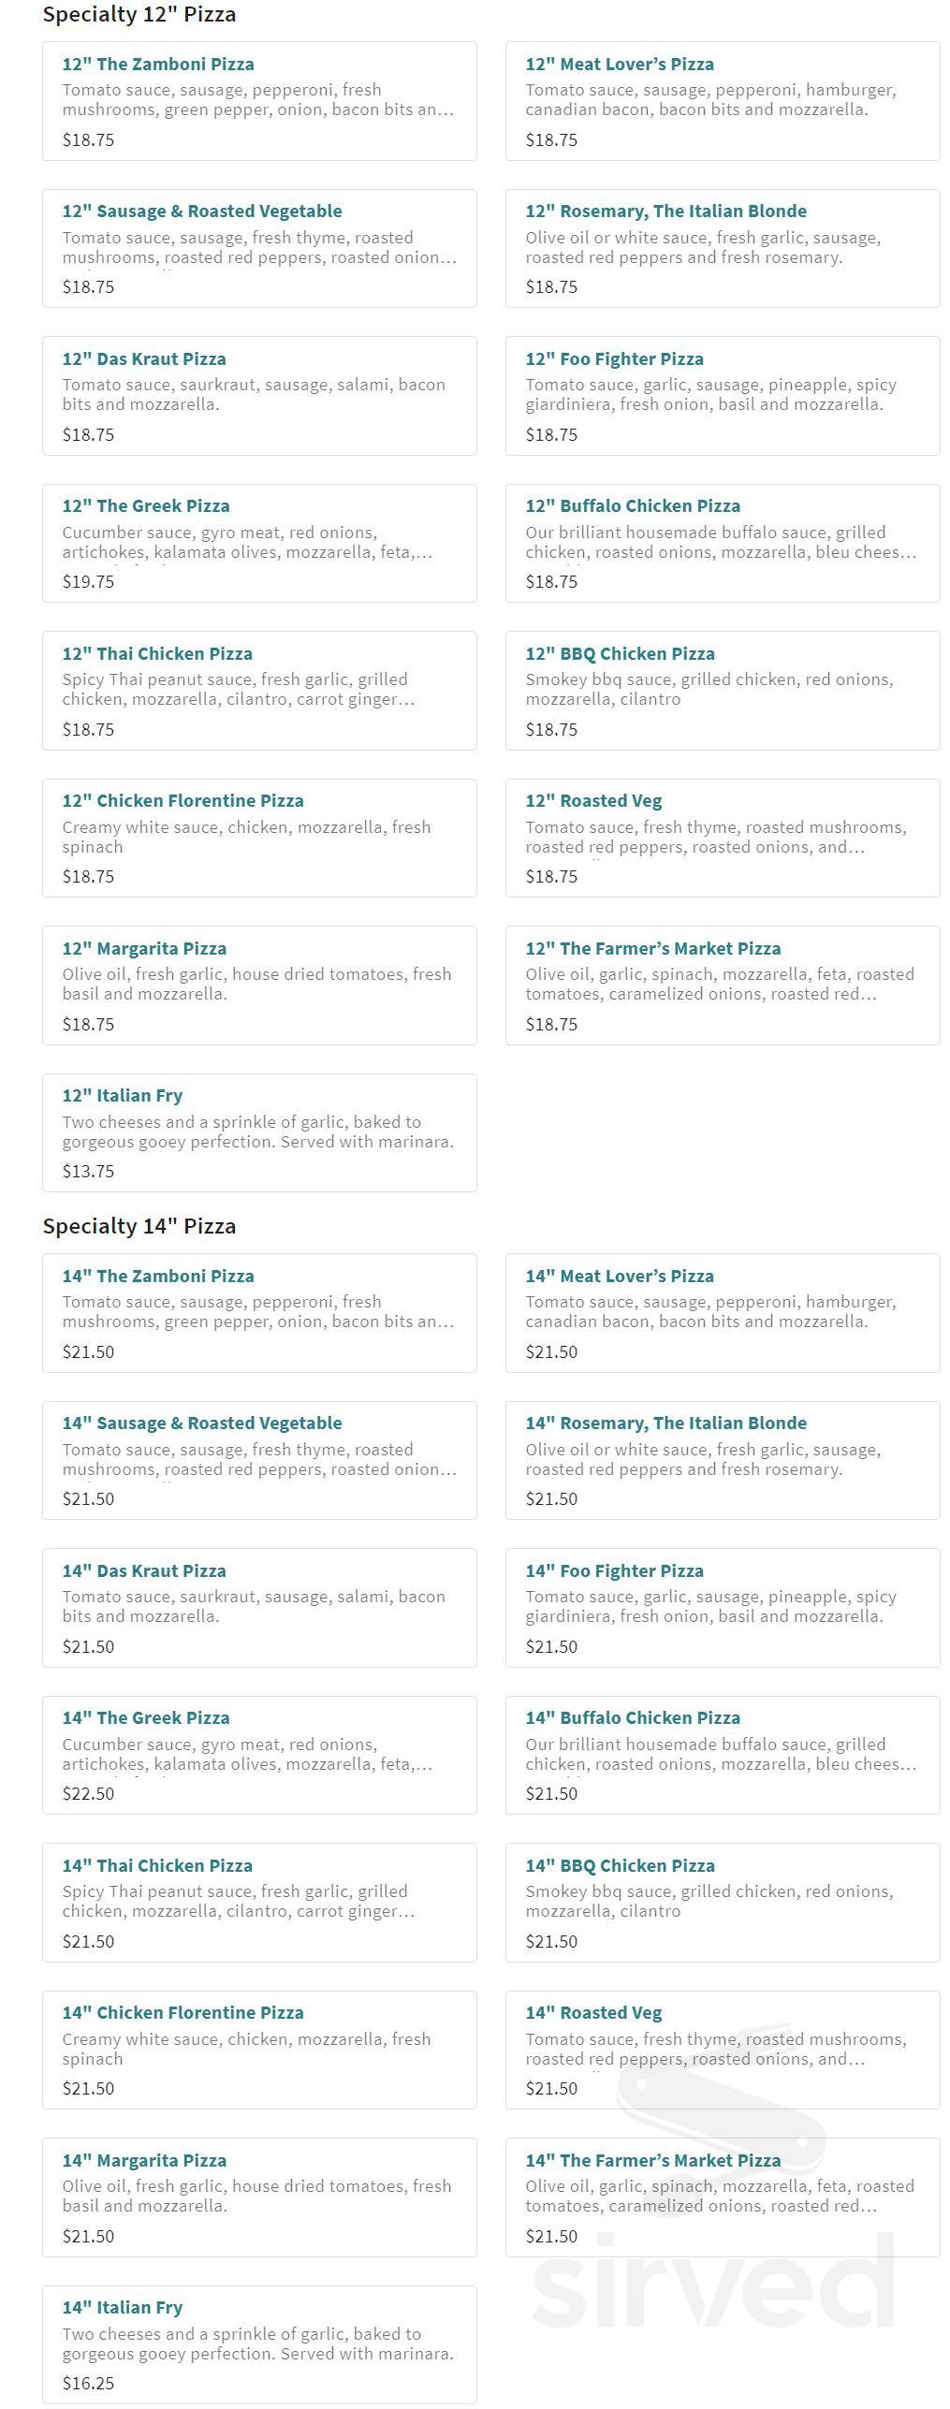Open the 12" The Greek Pizza item
The image size is (950, 2409).
pos(146,506)
